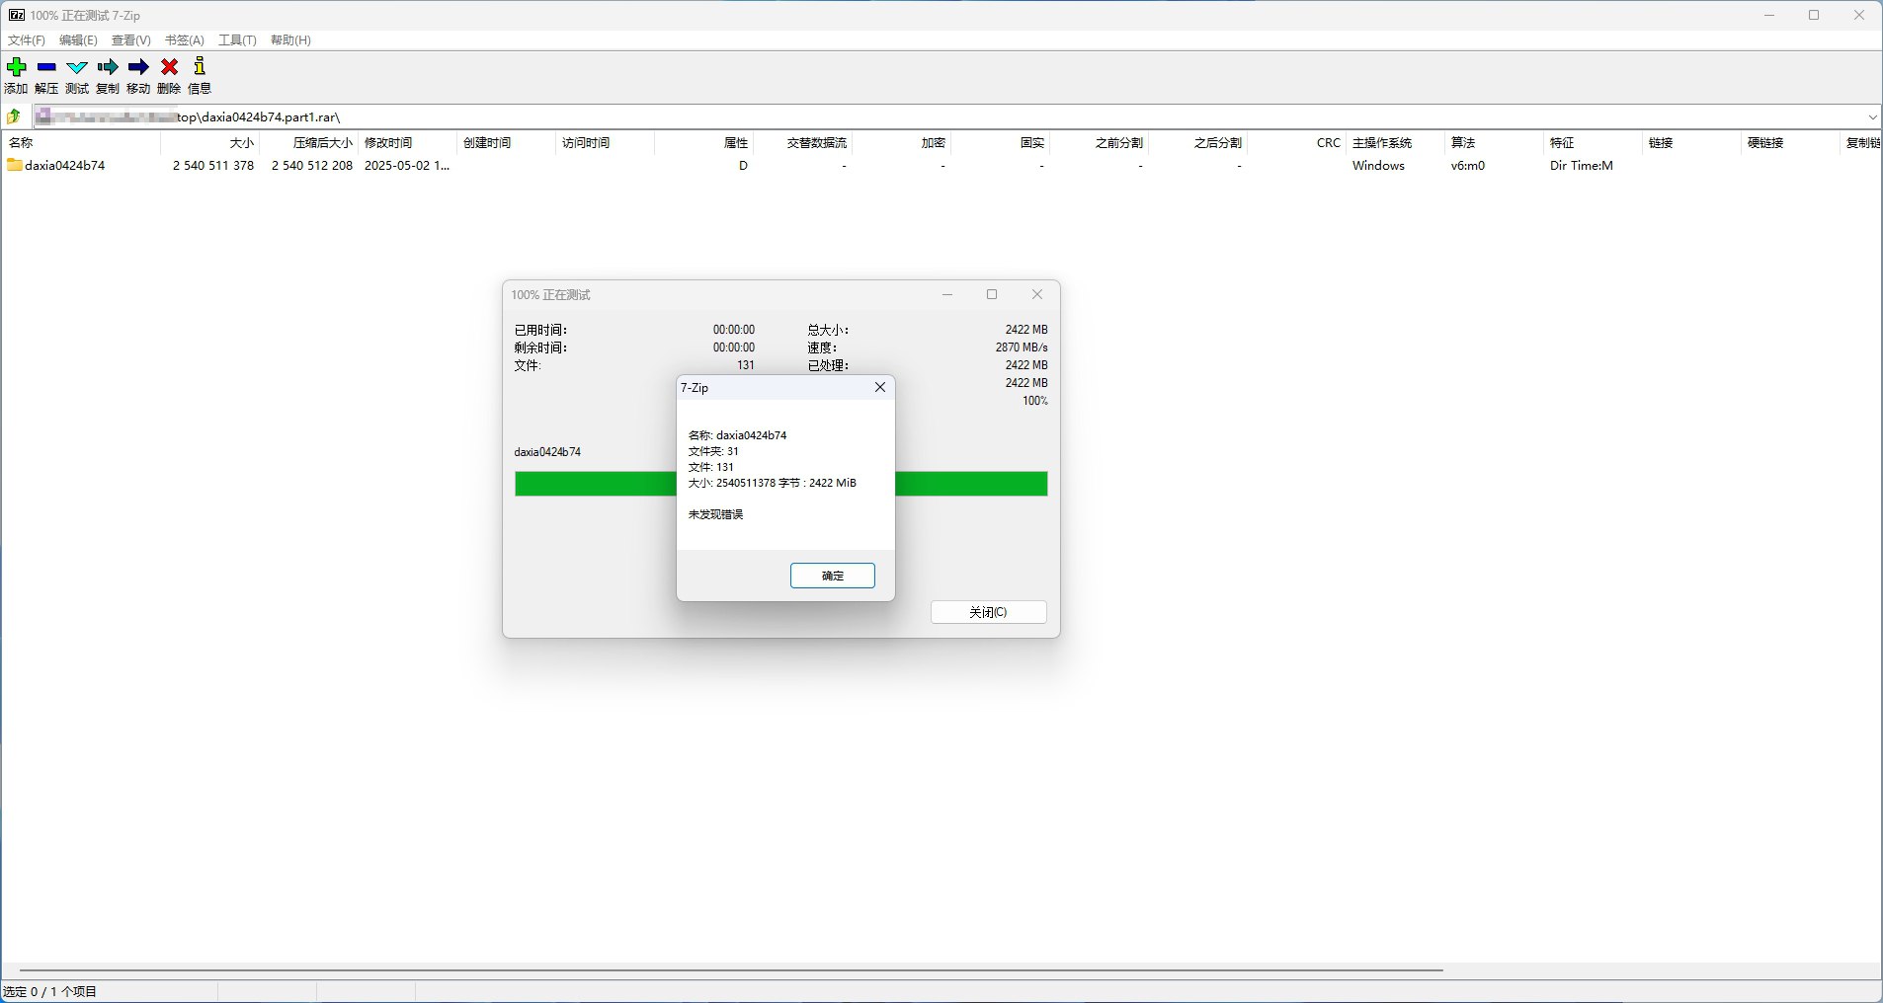Close the 100% 正在测试 progress dialog

1037,294
